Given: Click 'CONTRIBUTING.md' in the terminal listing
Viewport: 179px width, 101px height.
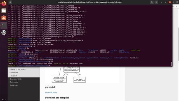Looking at the screenshot, I should point(57,50).
